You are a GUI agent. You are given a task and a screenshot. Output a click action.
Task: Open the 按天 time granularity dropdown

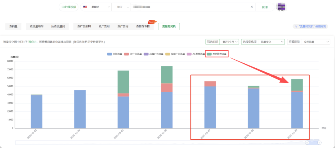121,7
